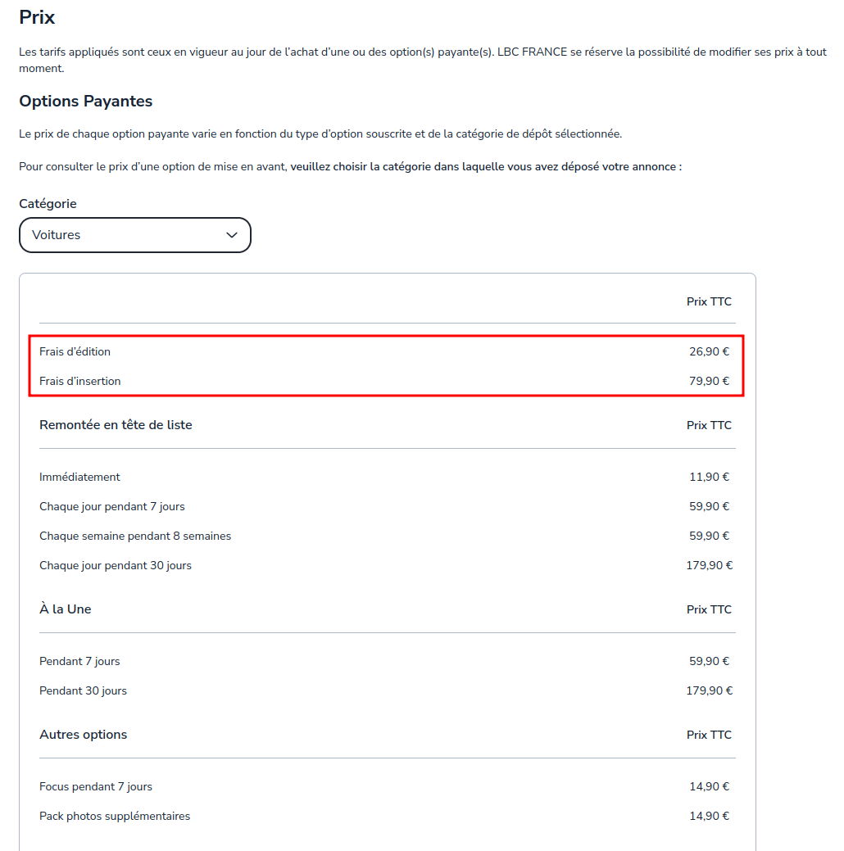The width and height of the screenshot is (844, 851).
Task: Click the À la Une section heading
Action: tap(66, 609)
